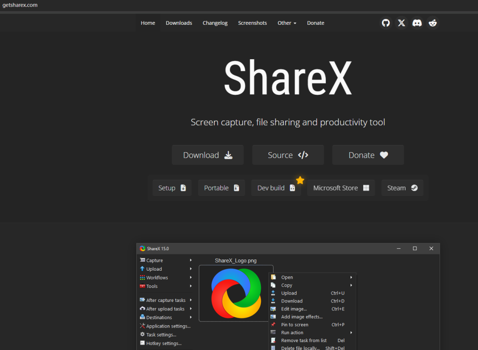The height and width of the screenshot is (350, 478).
Task: Expand the Copy submenu arrow in context menu
Action: 351,285
